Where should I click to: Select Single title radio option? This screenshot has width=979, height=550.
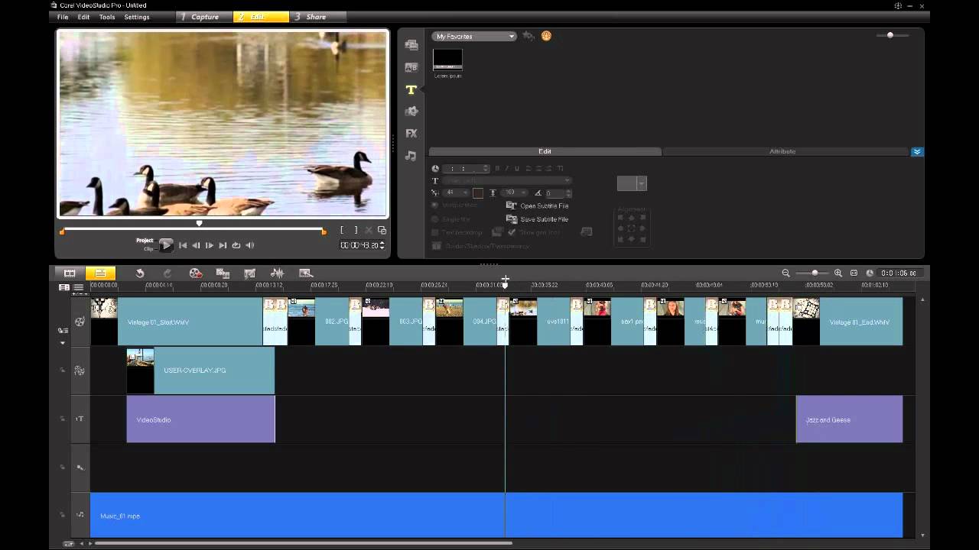(435, 218)
